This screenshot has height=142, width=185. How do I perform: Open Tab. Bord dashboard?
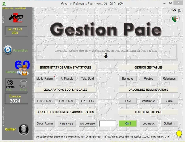[88, 78]
